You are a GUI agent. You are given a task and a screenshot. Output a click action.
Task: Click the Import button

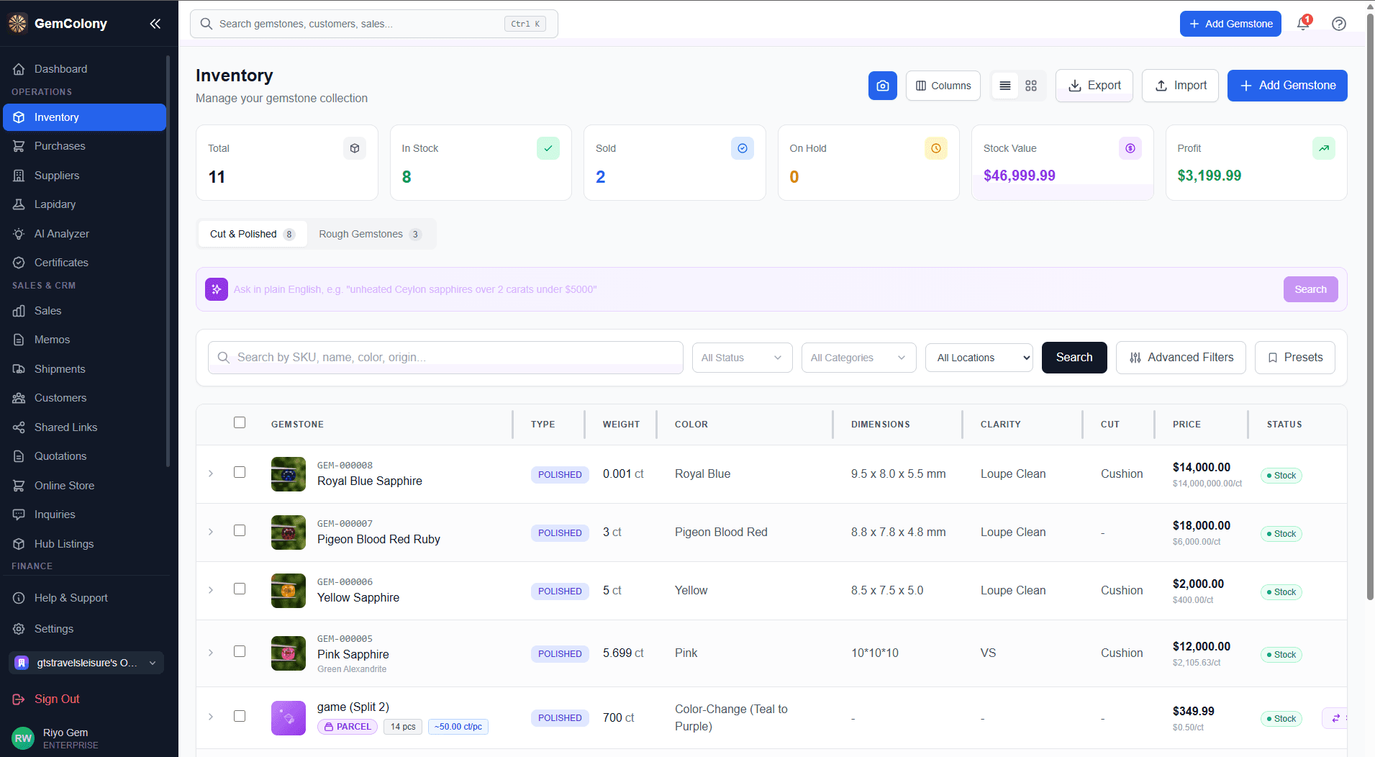tap(1180, 86)
